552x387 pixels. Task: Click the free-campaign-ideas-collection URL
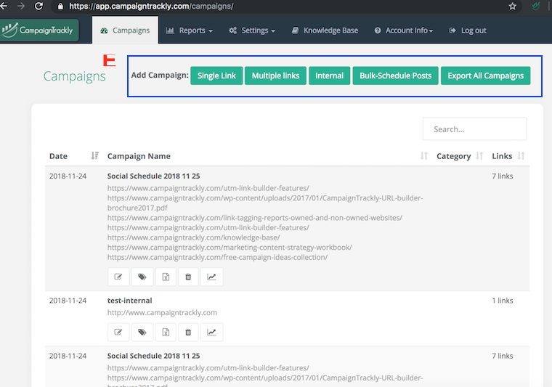pyautogui.click(x=217, y=257)
